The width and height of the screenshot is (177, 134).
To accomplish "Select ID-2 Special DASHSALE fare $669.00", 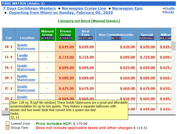I will pos(147,99).
